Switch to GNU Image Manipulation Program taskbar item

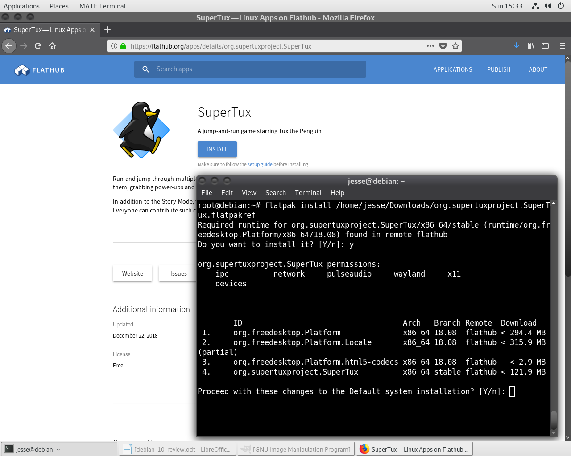[x=296, y=449]
